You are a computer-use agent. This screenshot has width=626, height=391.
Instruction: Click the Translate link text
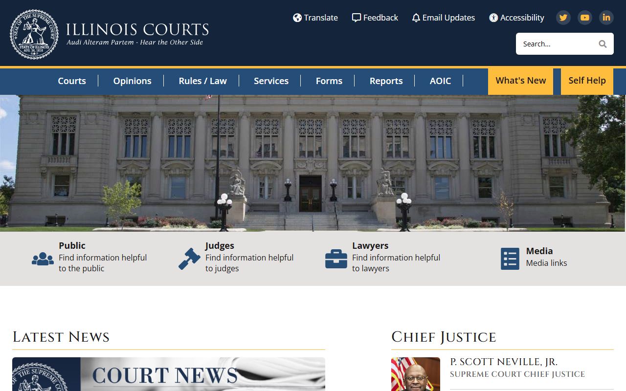pos(321,18)
